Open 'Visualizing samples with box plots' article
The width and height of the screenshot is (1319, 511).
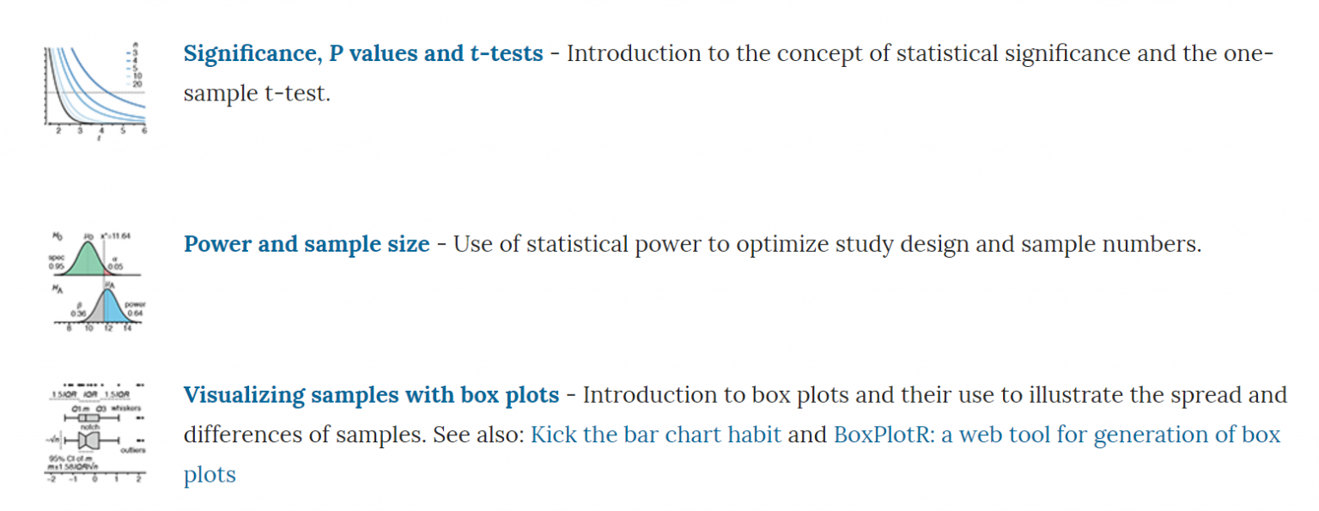tap(371, 396)
